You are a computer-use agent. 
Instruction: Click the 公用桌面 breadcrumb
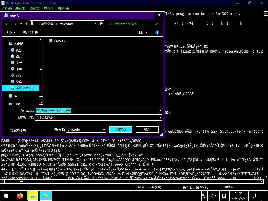(47, 24)
